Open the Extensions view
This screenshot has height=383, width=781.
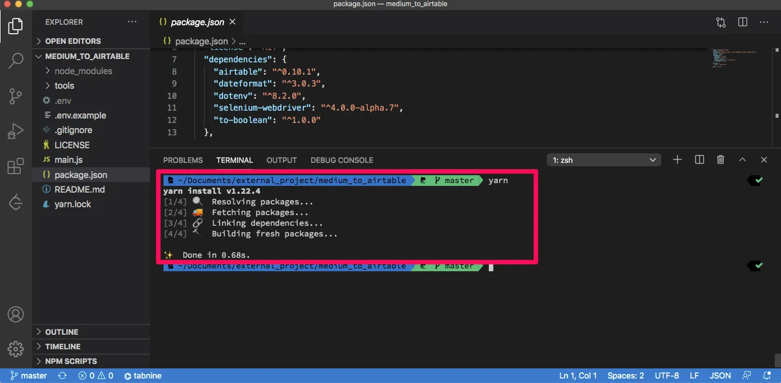pyautogui.click(x=16, y=166)
